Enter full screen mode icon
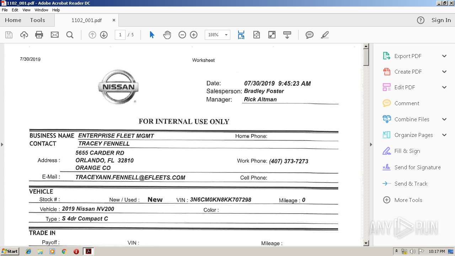This screenshot has height=256, width=455. (272, 35)
